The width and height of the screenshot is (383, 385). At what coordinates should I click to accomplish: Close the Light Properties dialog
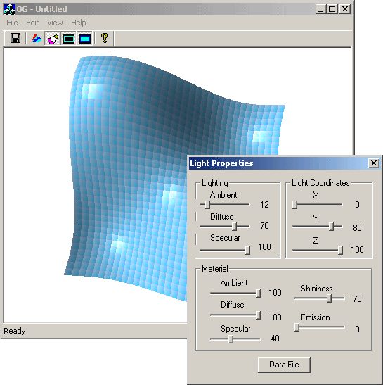coord(373,163)
